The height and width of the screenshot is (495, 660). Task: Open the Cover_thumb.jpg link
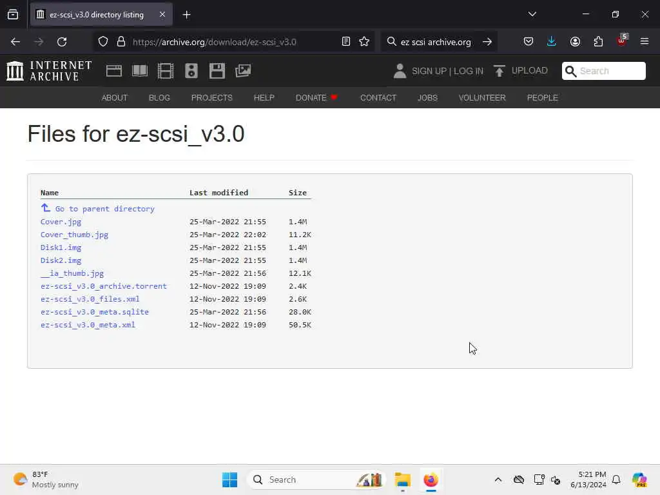tap(75, 235)
